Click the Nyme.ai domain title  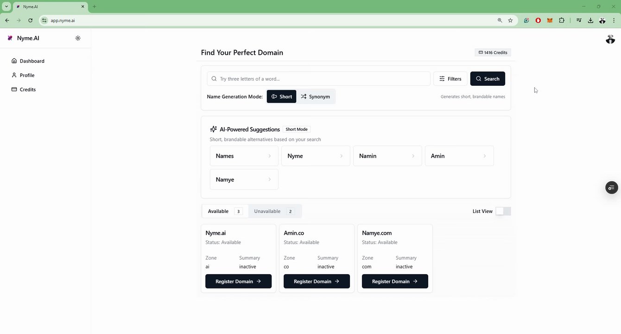(x=215, y=233)
